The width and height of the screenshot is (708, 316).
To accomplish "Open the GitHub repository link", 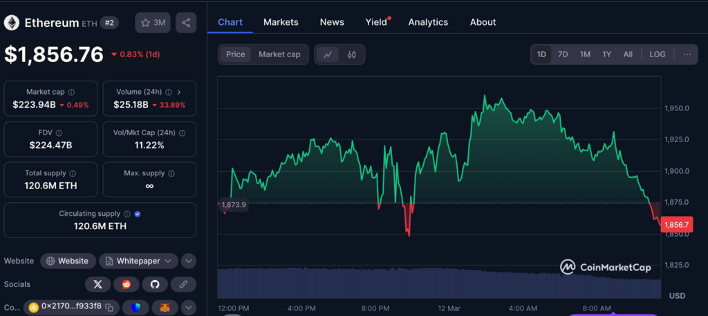I will pos(155,284).
